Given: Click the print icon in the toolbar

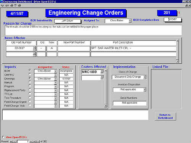Looking at the screenshot, I should 12,5.
